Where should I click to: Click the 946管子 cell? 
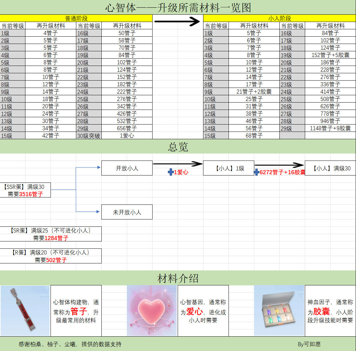(330, 121)
